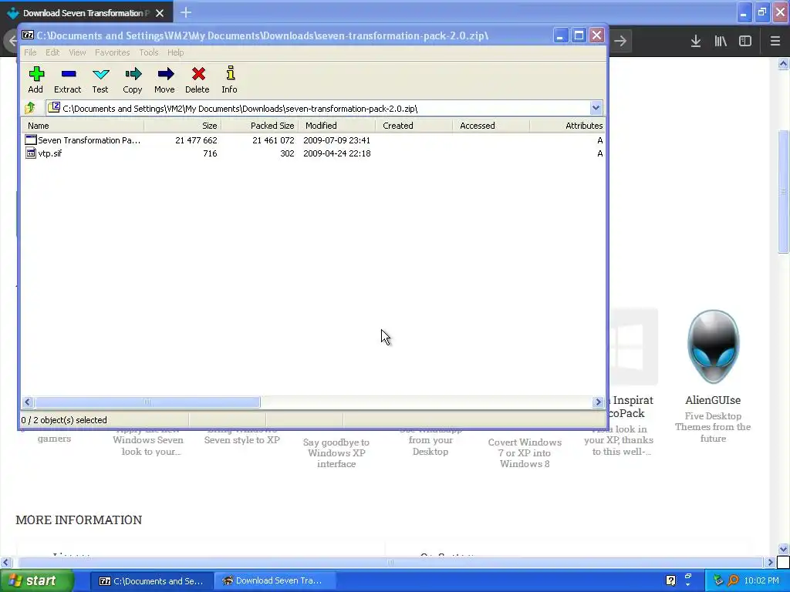Click the status text 0 / 2 object(s) selected
790x592 pixels.
64,420
